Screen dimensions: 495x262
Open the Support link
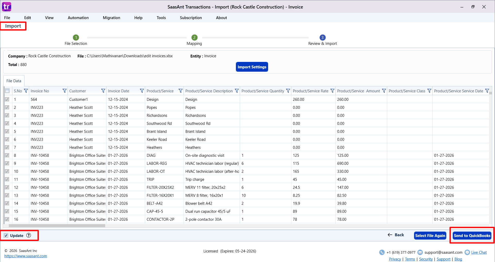coord(443,259)
